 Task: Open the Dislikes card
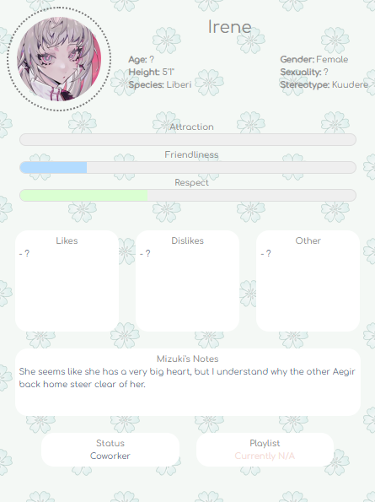187,281
